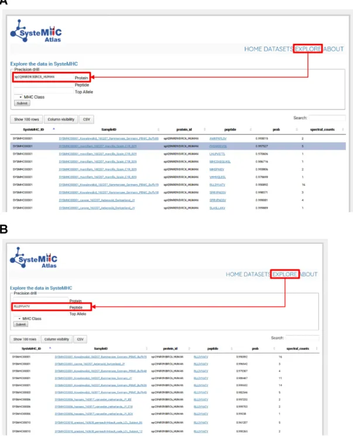Open SampleID link for prob 0.999081 row, panel A
The width and height of the screenshot is (353, 436).
97,200
